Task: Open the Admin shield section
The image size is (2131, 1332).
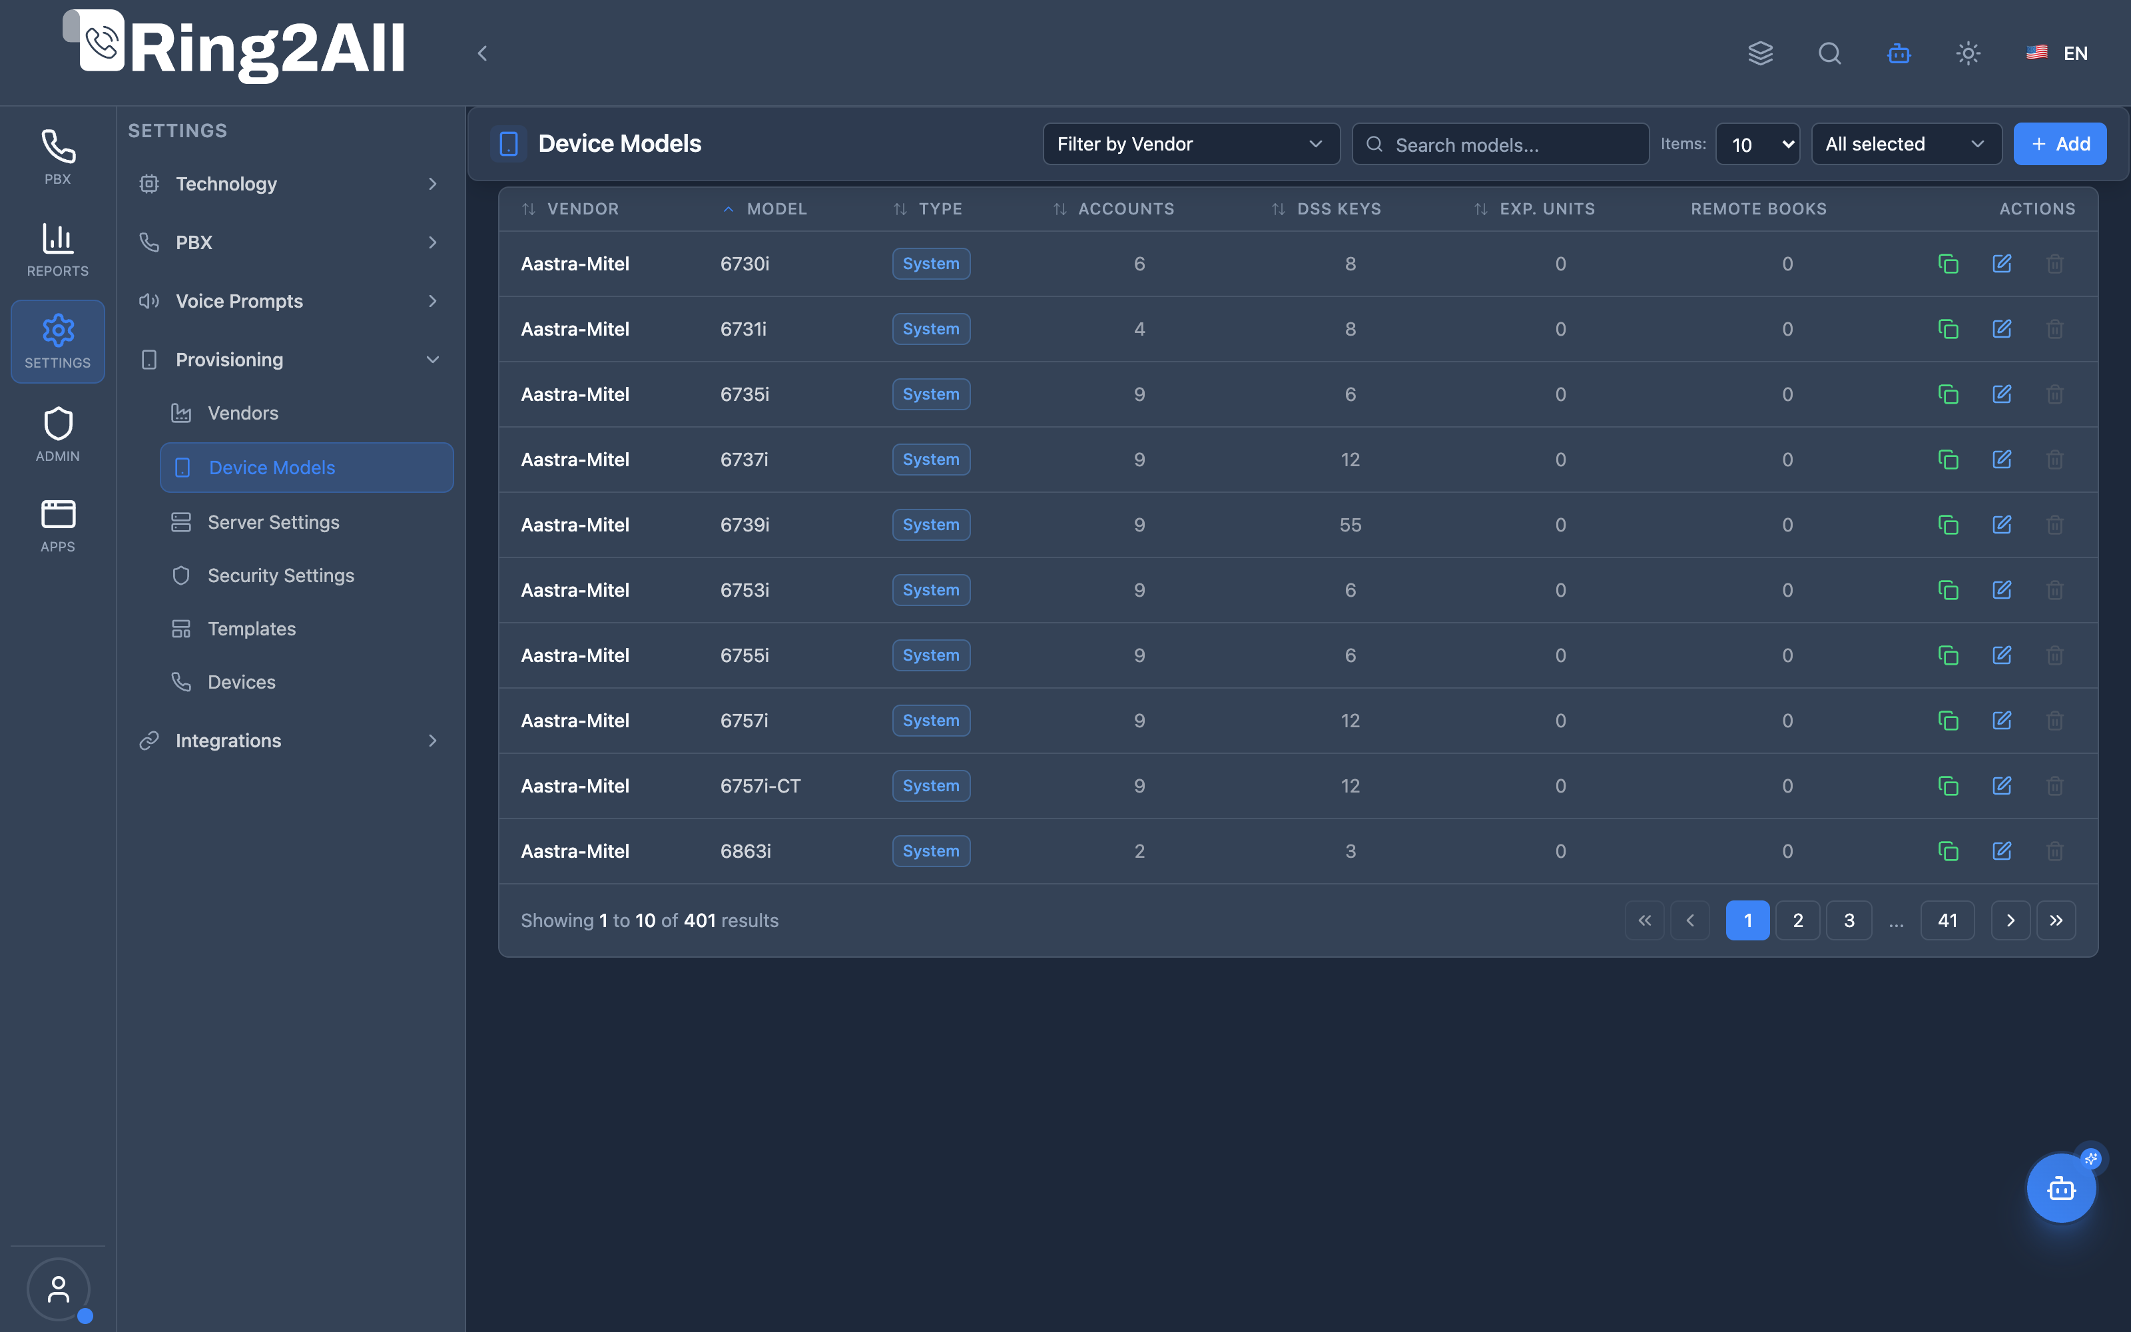Action: click(57, 434)
